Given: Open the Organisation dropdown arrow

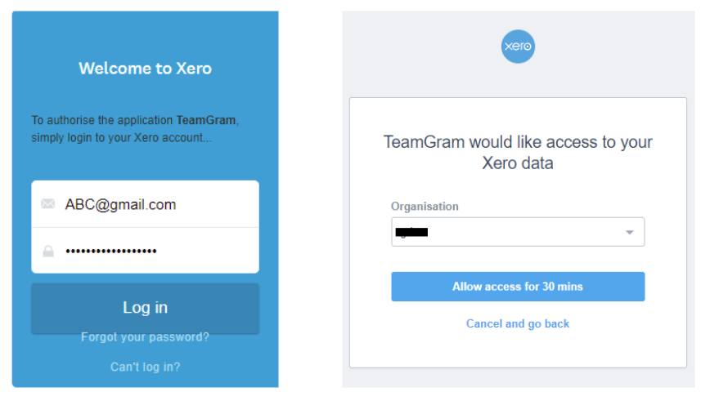Looking at the screenshot, I should tap(629, 233).
